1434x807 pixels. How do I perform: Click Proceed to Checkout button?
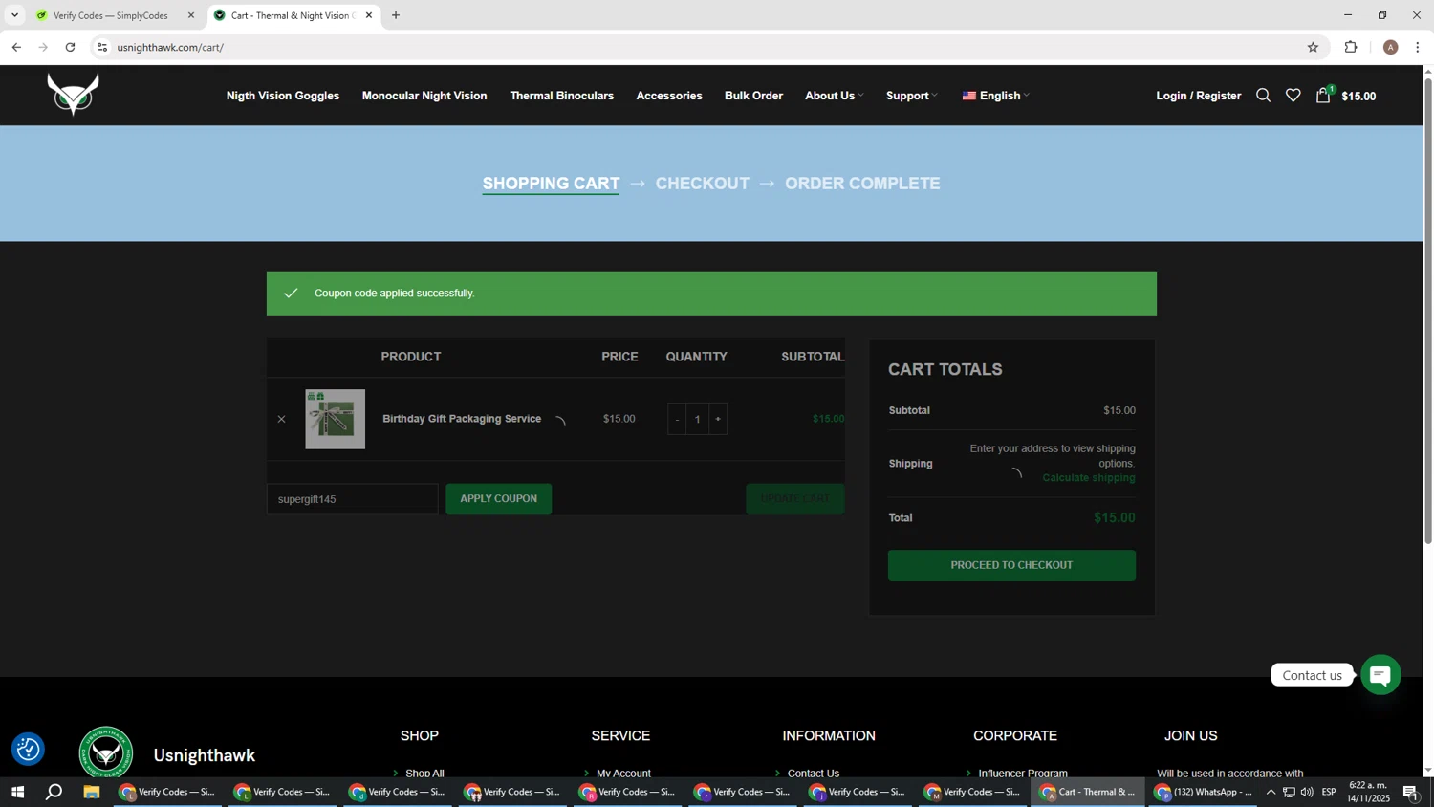point(1011,565)
